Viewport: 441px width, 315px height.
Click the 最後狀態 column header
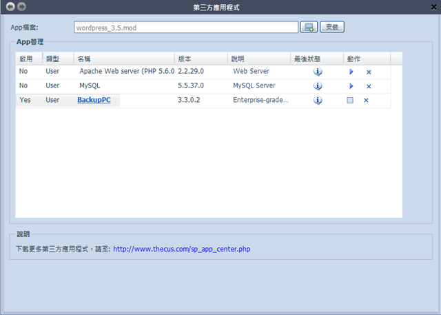pos(317,59)
